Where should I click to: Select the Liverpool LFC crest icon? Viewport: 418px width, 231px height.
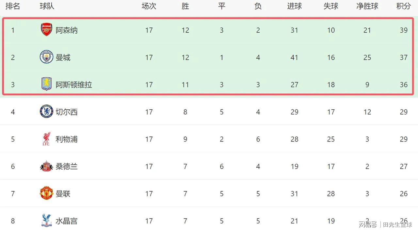[x=46, y=139]
